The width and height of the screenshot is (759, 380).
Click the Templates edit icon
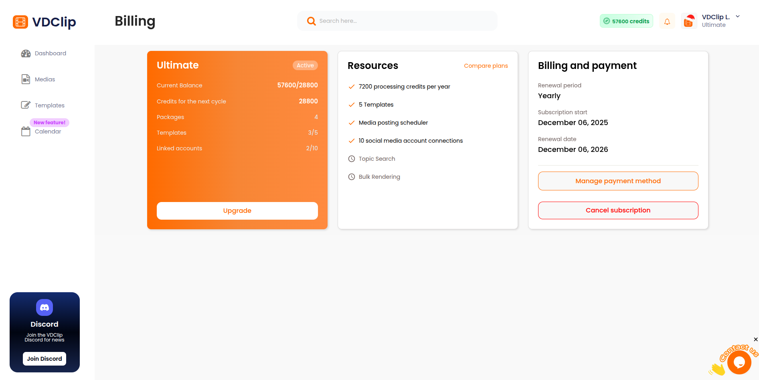[x=26, y=105]
